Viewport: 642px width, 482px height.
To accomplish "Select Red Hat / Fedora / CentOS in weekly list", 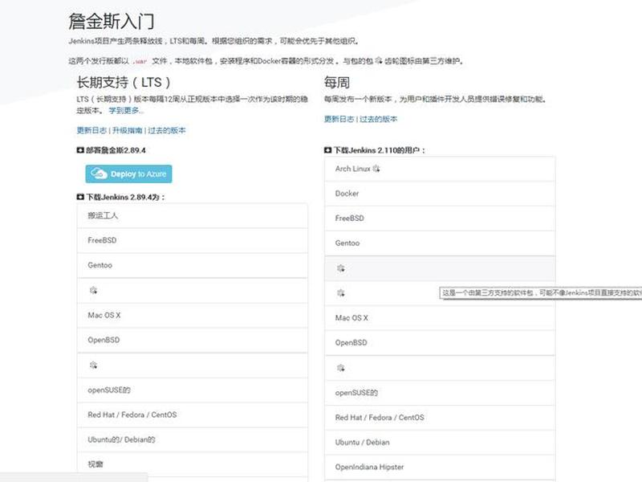I will (440, 418).
